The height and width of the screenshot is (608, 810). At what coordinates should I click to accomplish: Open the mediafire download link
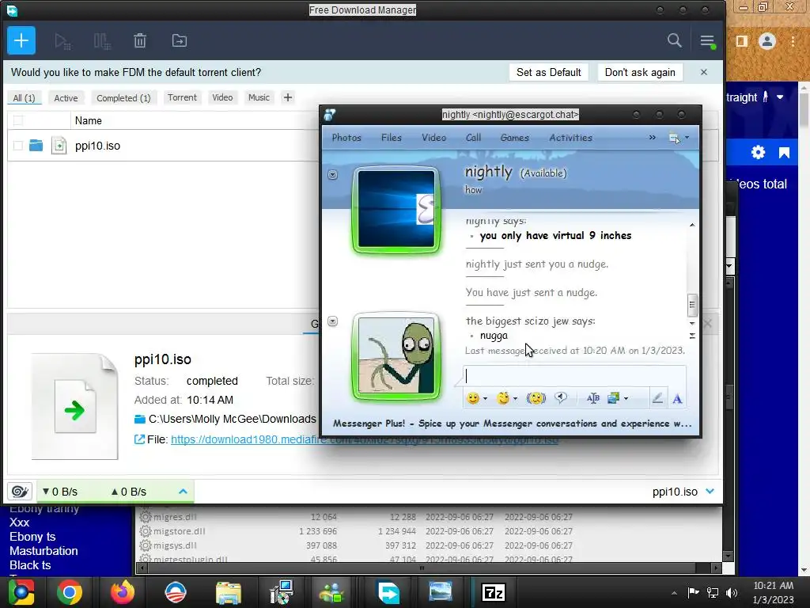coord(364,439)
